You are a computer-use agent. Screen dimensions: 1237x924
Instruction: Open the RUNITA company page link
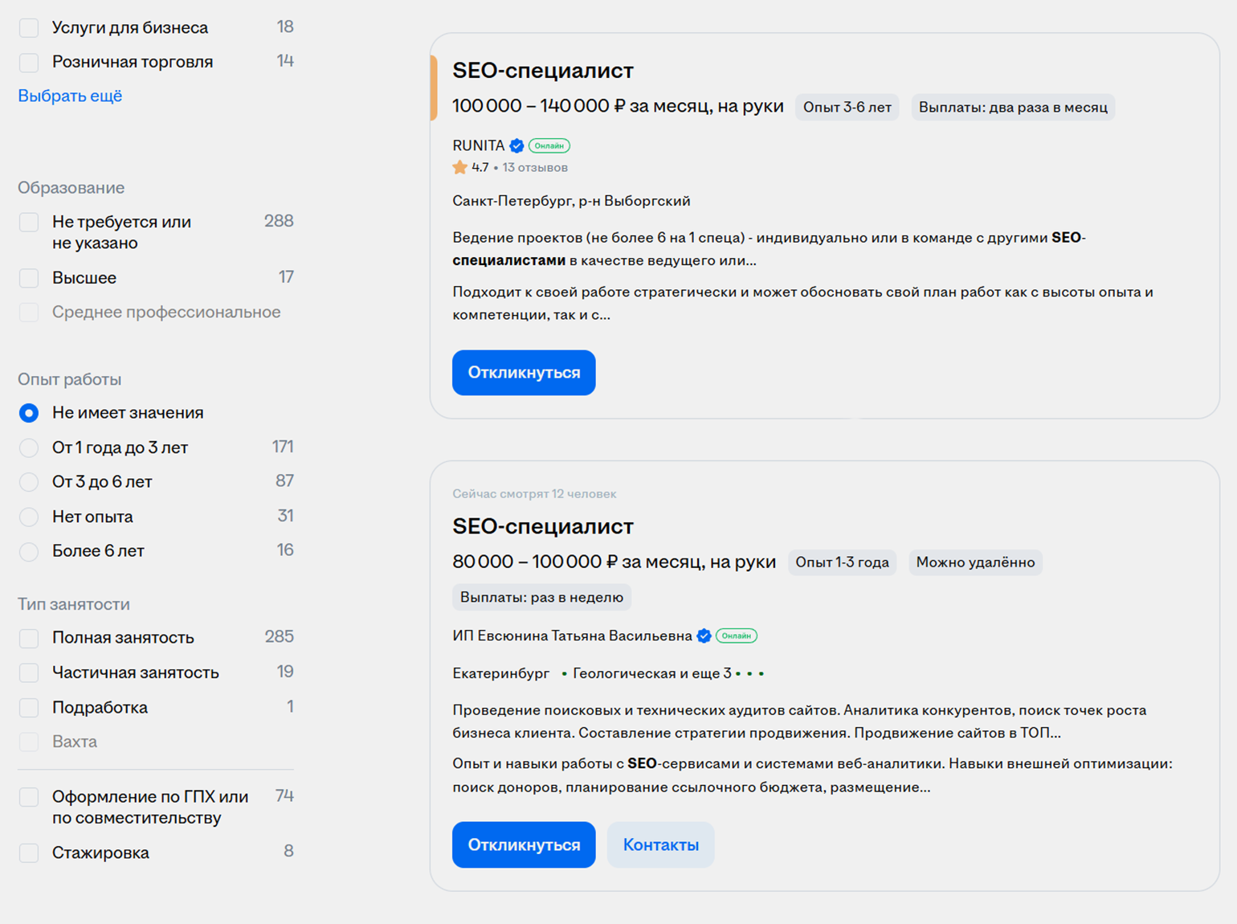478,145
